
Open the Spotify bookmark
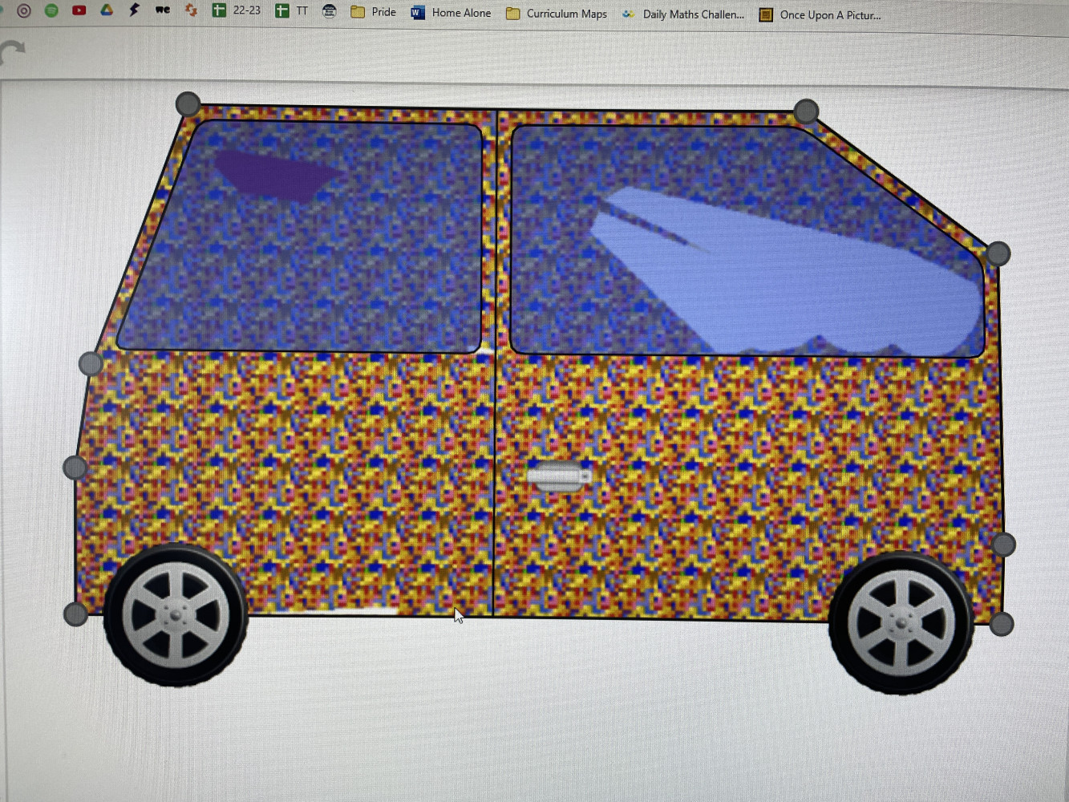[51, 10]
